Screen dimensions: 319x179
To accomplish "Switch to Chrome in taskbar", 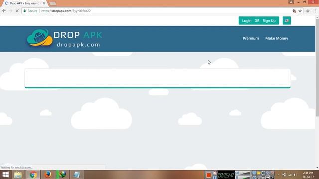I will (x=33, y=175).
